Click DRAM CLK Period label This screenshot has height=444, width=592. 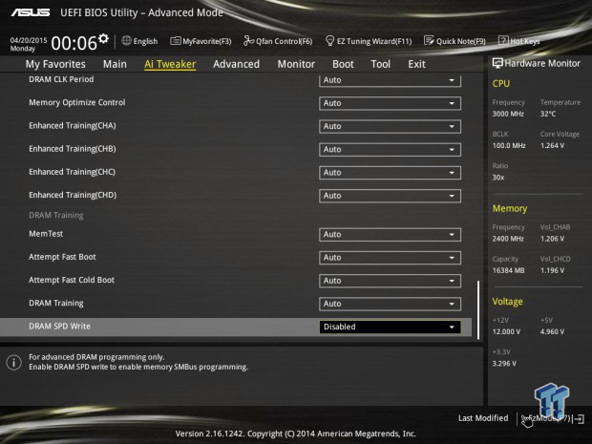pyautogui.click(x=61, y=79)
